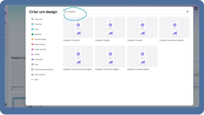Click the Impressão printer icon
This screenshot has width=204, height=115.
(32, 59)
